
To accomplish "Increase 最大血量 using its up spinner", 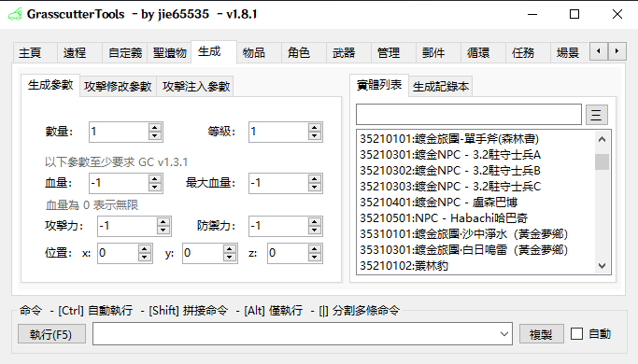I will (x=314, y=178).
